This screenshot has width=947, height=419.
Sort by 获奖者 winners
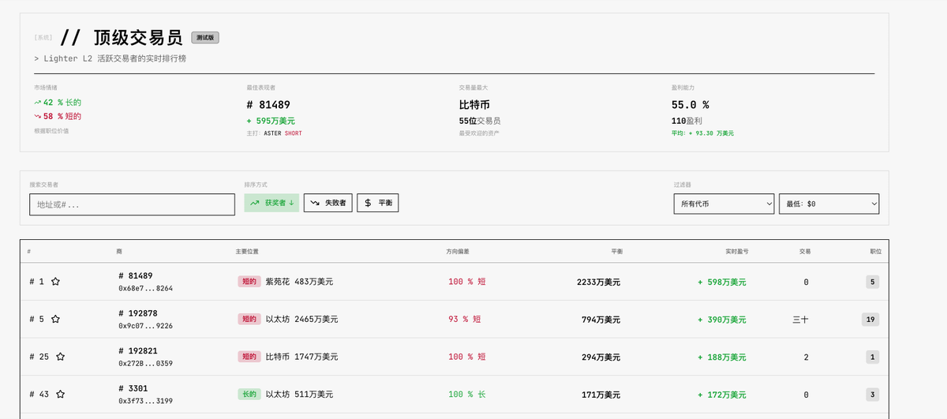click(x=271, y=203)
